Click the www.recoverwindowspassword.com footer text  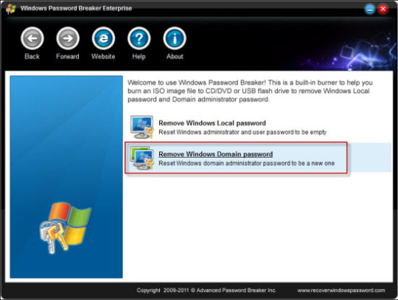pos(341,290)
